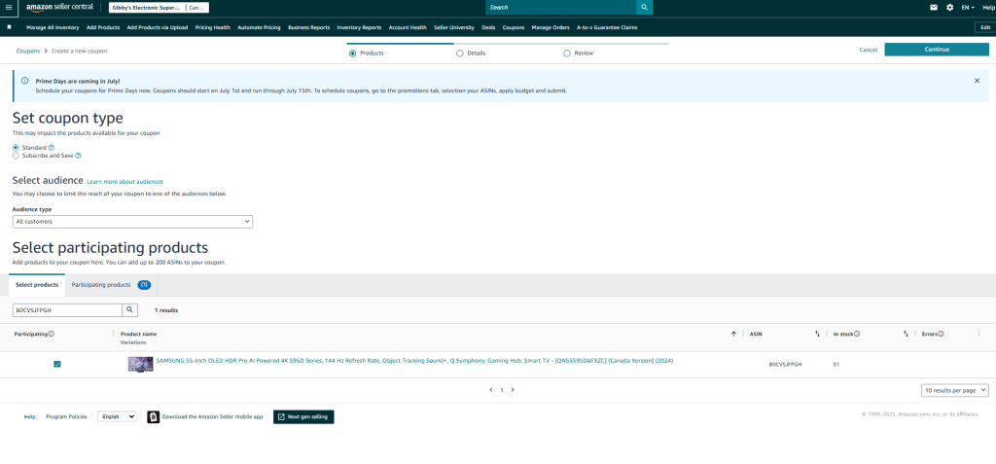The width and height of the screenshot is (996, 464).
Task: Sort by Product name arrow
Action: (x=733, y=334)
